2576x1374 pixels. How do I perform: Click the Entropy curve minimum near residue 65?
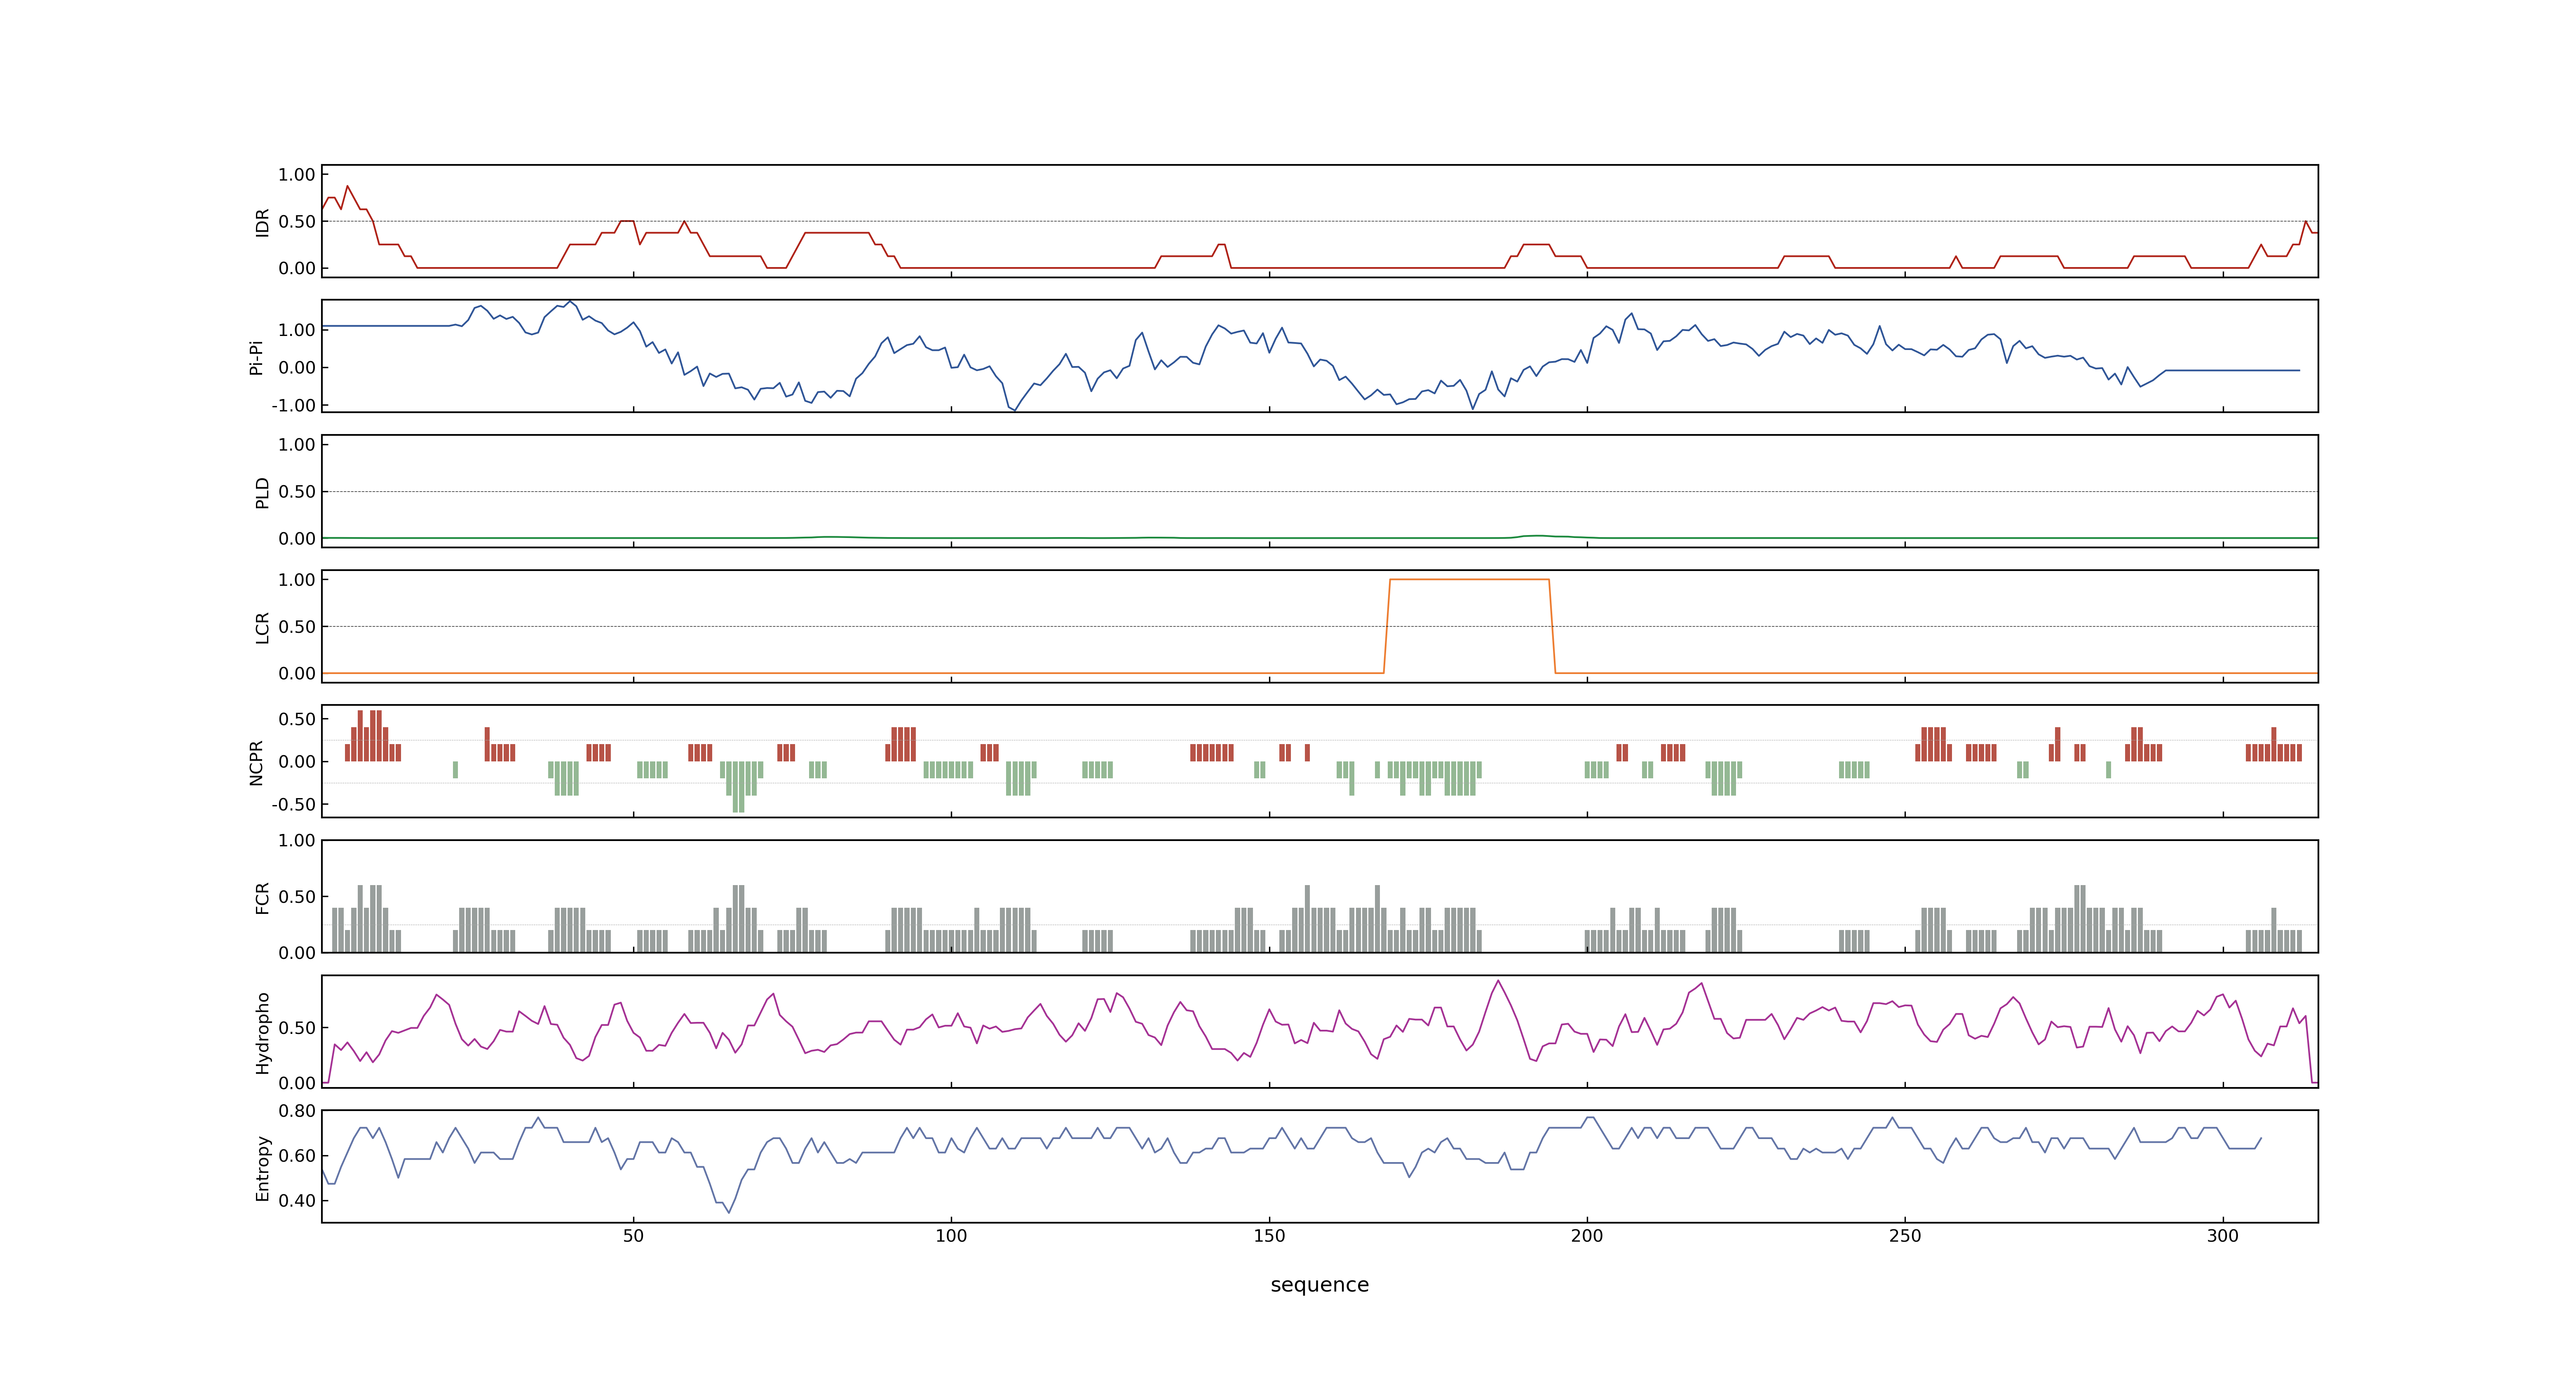coord(729,1212)
